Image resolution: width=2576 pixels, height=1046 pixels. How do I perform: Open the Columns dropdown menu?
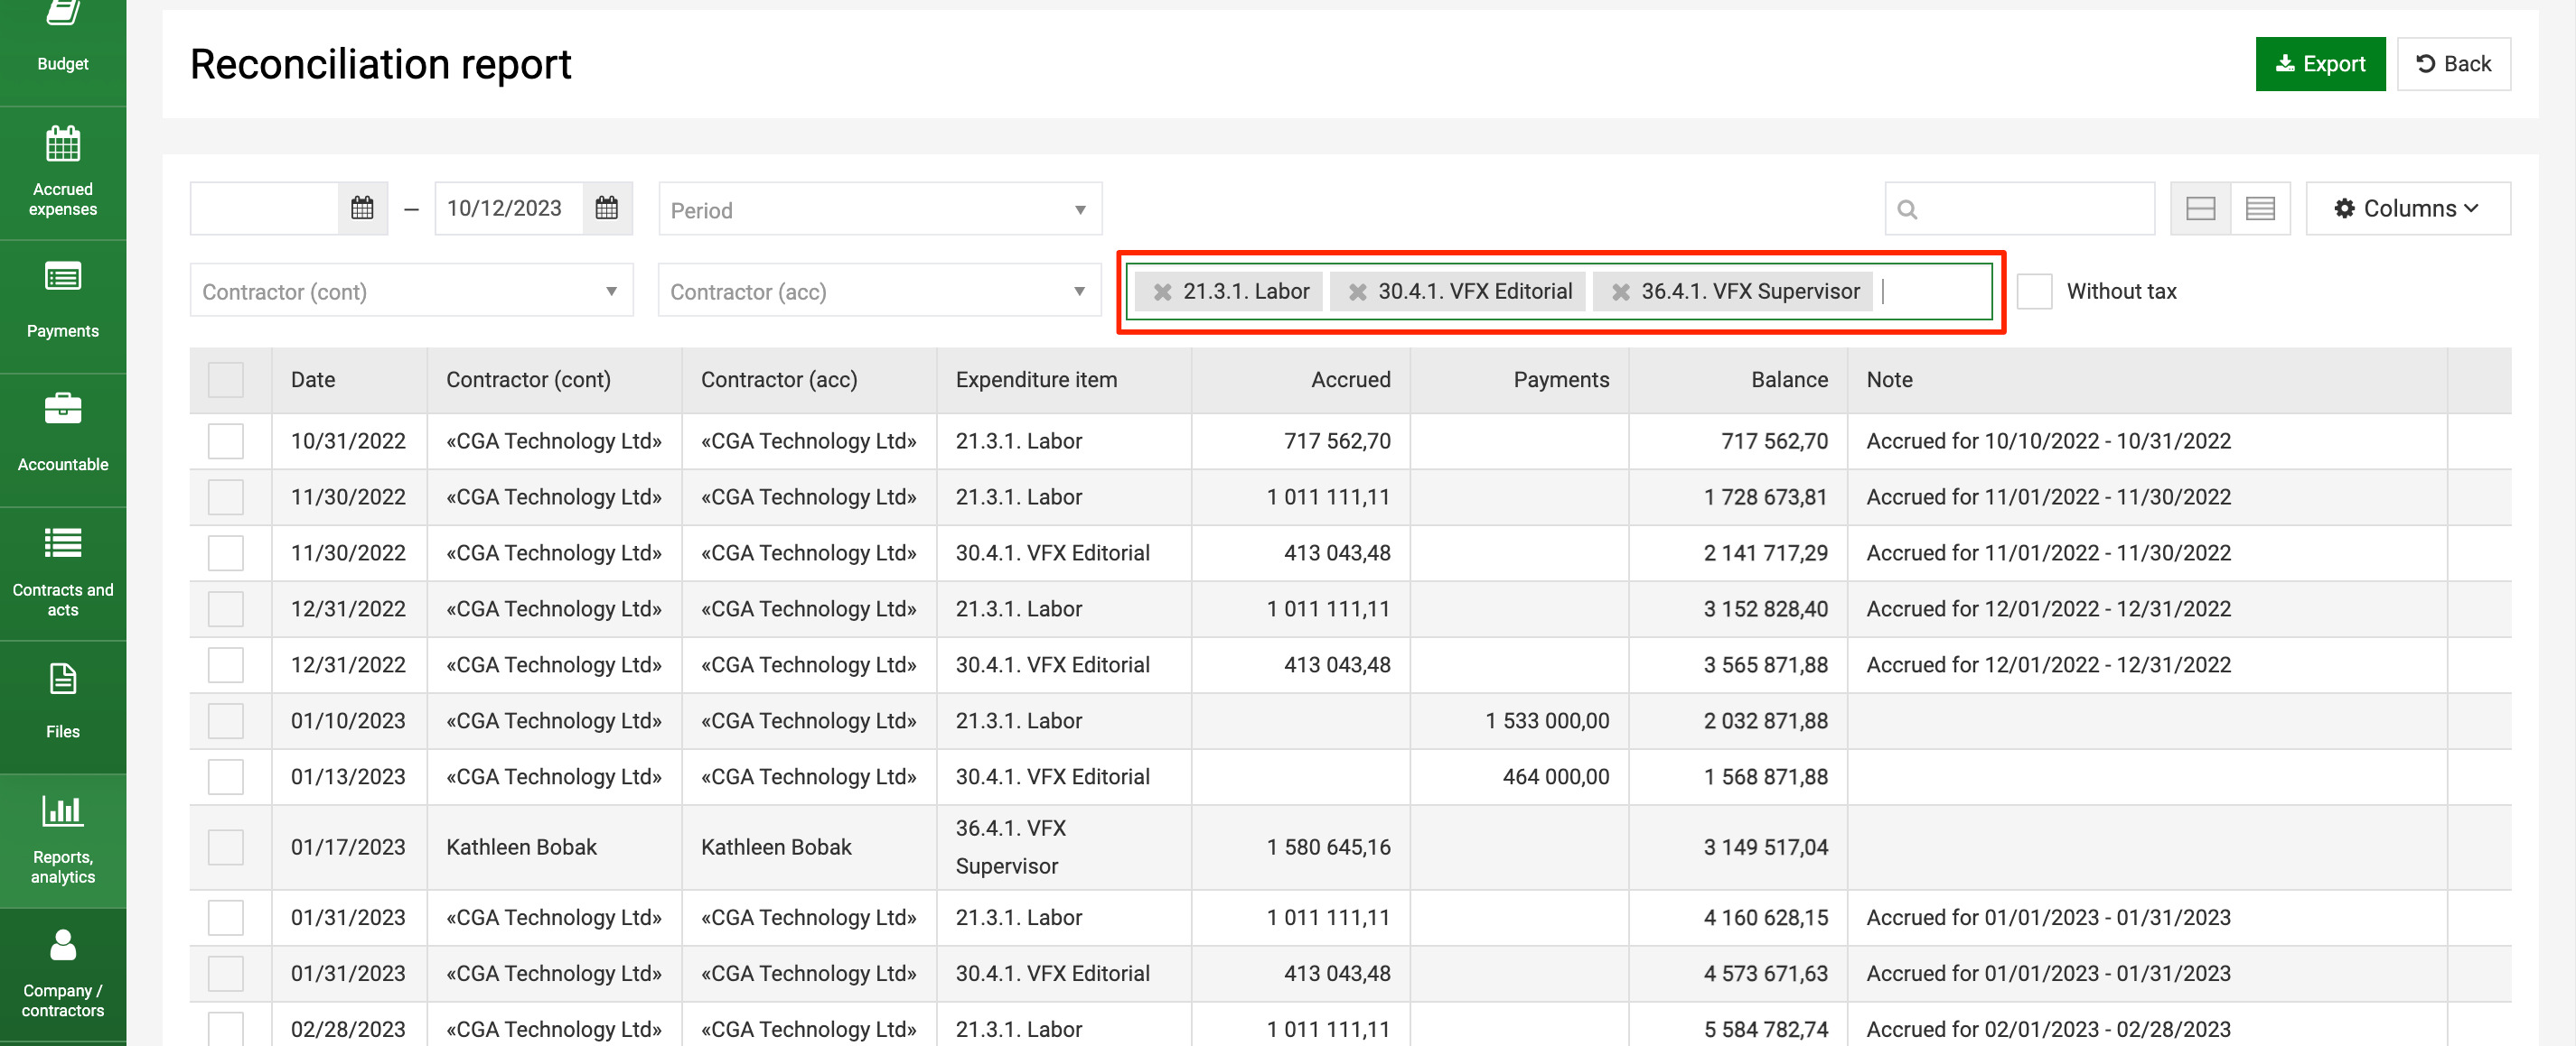coord(2407,208)
